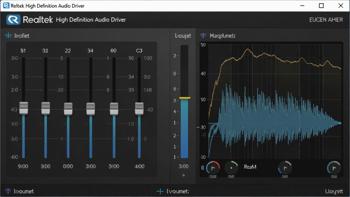
Task: Click the blue plus icon beside Inoliet
Action: click(8, 36)
